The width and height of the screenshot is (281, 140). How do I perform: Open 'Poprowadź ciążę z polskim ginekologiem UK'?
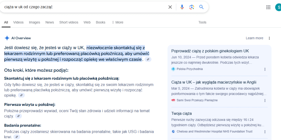210,51
